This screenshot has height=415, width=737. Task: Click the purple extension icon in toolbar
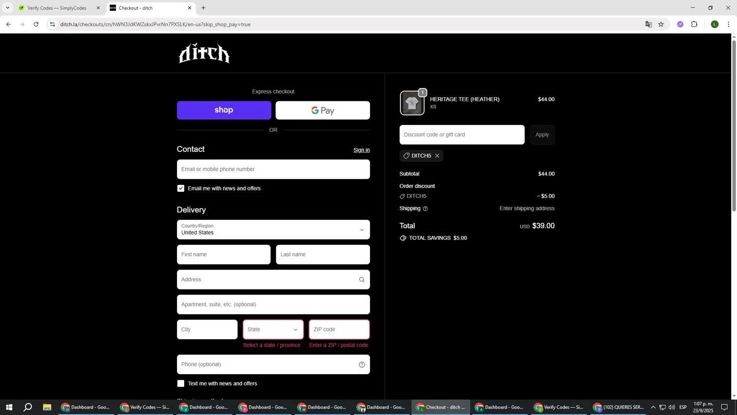[x=680, y=24]
